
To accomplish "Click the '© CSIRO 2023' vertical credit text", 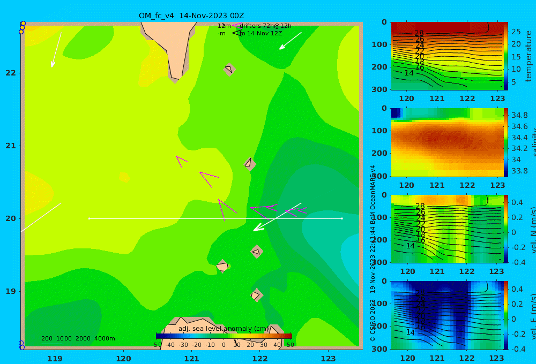I will pos(373,320).
